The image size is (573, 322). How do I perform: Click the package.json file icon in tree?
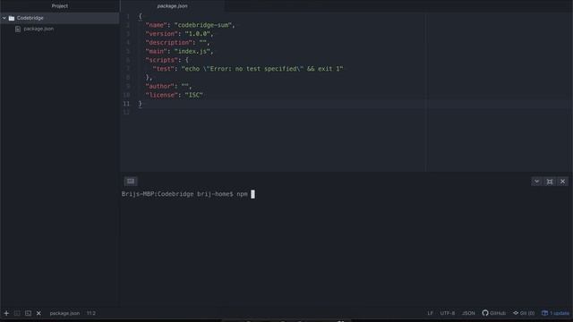pos(18,29)
